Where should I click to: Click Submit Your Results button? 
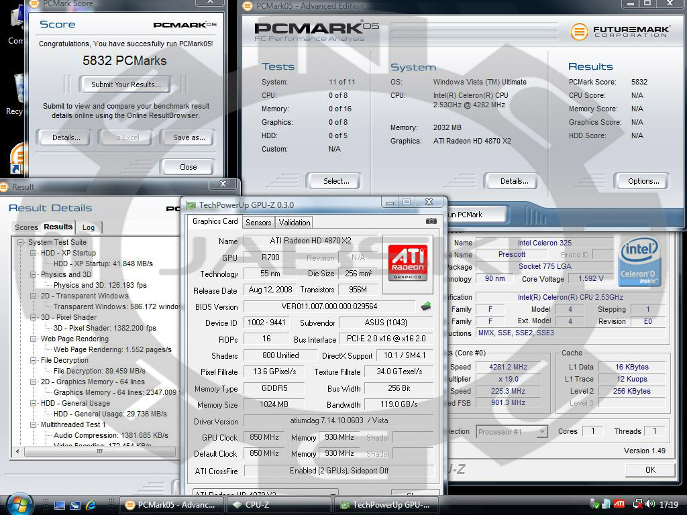pyautogui.click(x=125, y=84)
